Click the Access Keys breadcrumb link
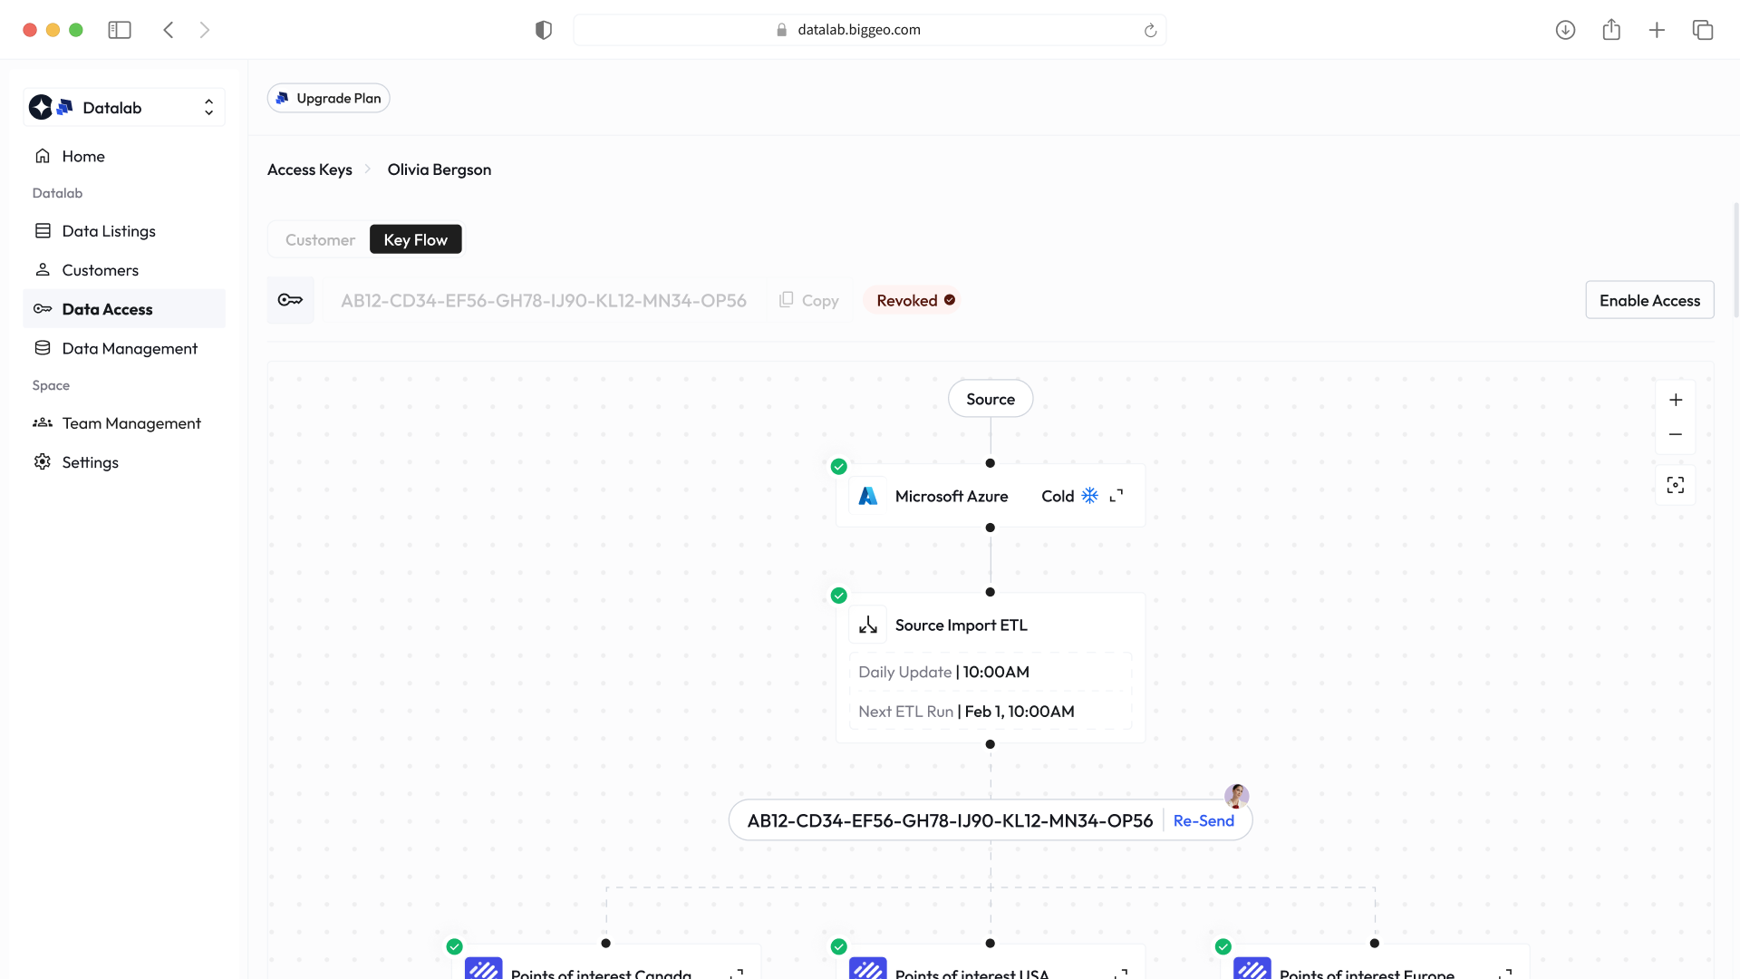This screenshot has width=1740, height=979. click(310, 170)
